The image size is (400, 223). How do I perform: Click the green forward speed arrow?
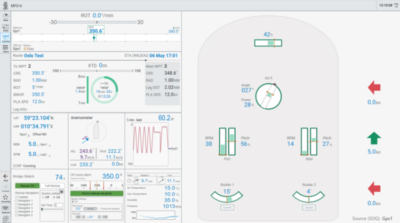(374, 139)
